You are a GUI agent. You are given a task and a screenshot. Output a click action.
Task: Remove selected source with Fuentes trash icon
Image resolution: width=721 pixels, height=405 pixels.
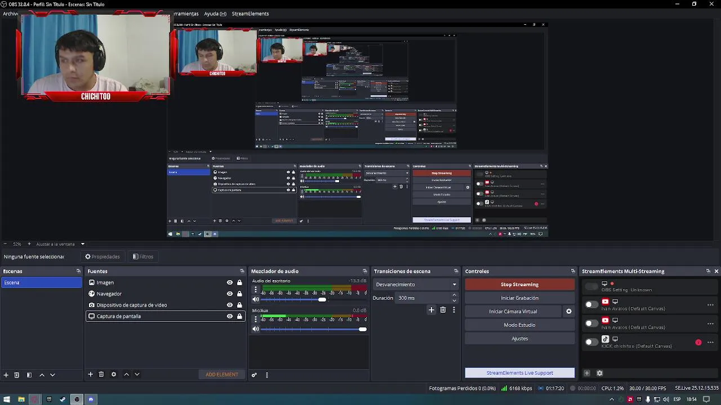tap(101, 374)
